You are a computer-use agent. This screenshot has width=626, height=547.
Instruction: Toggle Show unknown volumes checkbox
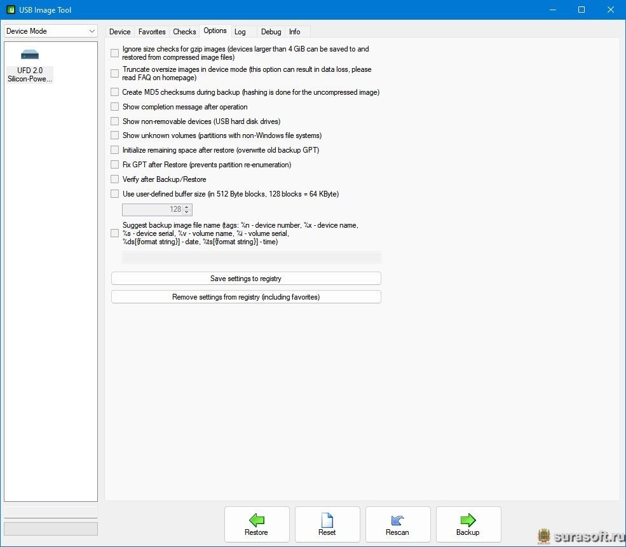114,135
